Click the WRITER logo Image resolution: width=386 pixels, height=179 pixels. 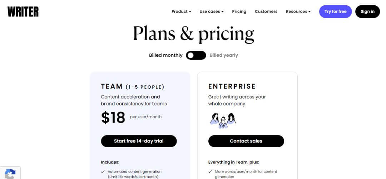[x=23, y=11]
